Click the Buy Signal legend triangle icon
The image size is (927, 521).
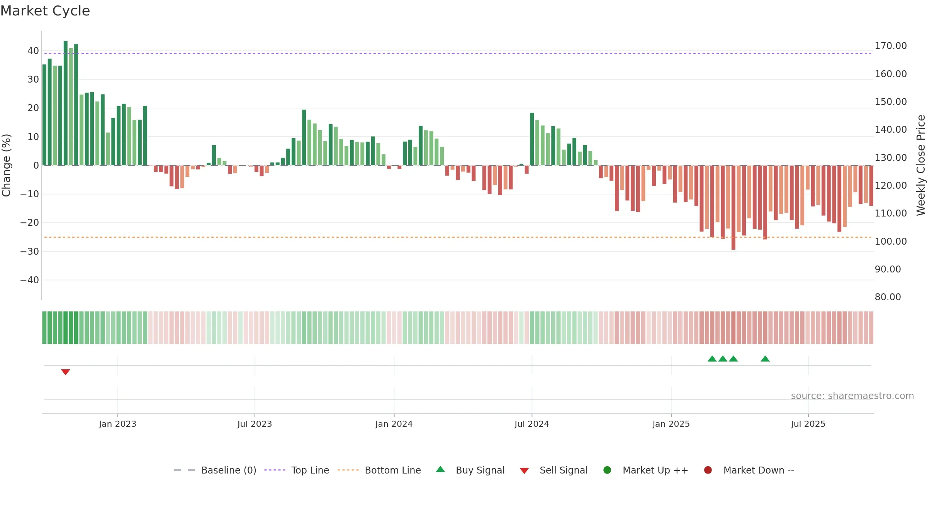click(x=440, y=469)
